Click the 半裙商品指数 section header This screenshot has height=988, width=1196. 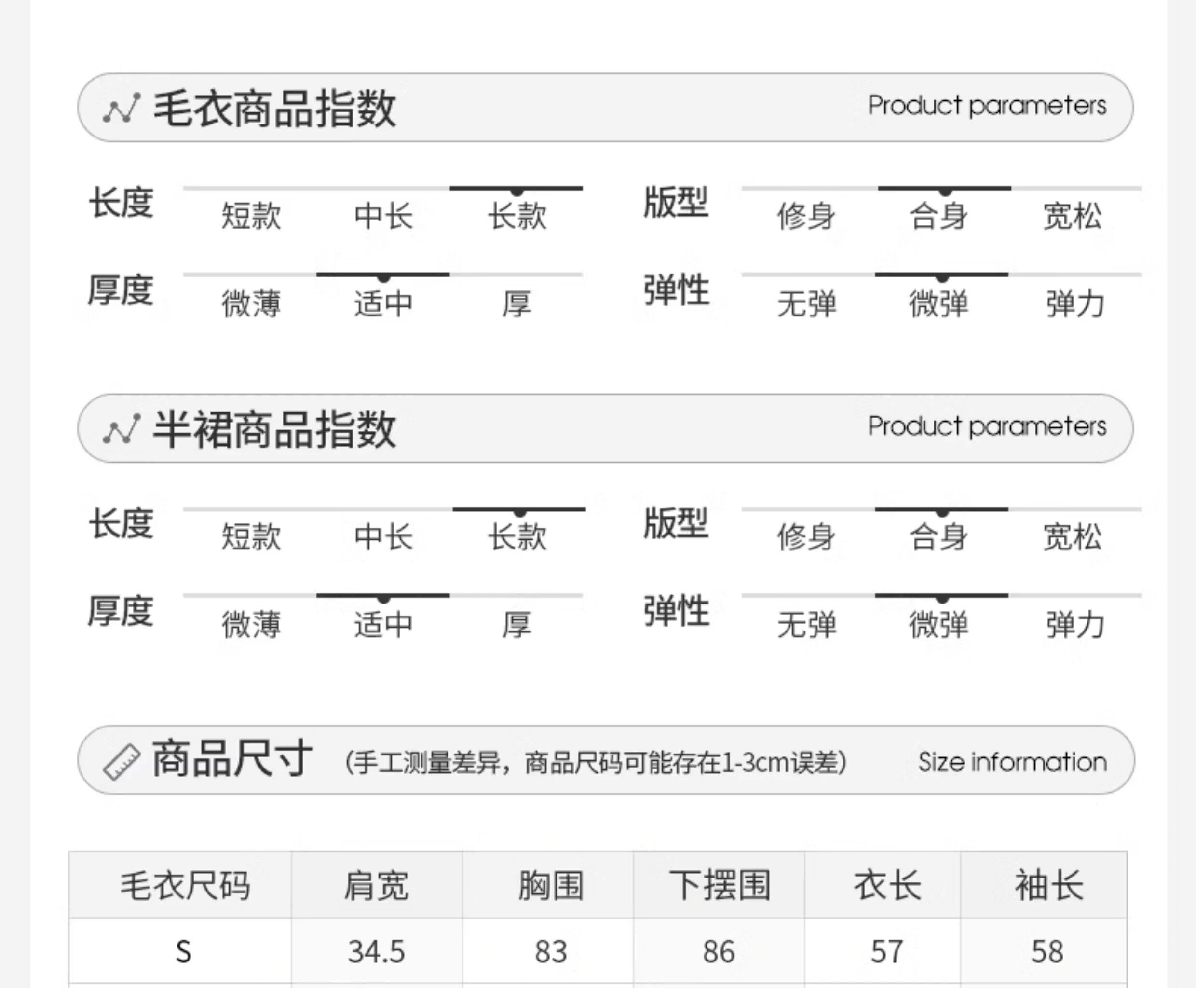point(274,429)
